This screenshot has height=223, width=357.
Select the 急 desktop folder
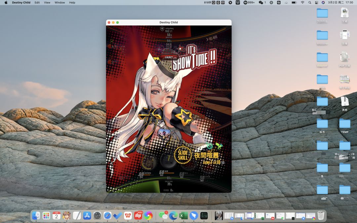[322, 170]
